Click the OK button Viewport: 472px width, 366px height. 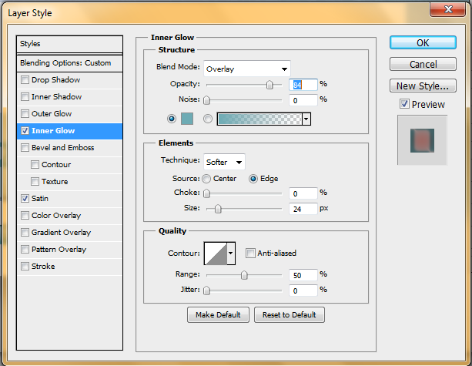(x=423, y=43)
